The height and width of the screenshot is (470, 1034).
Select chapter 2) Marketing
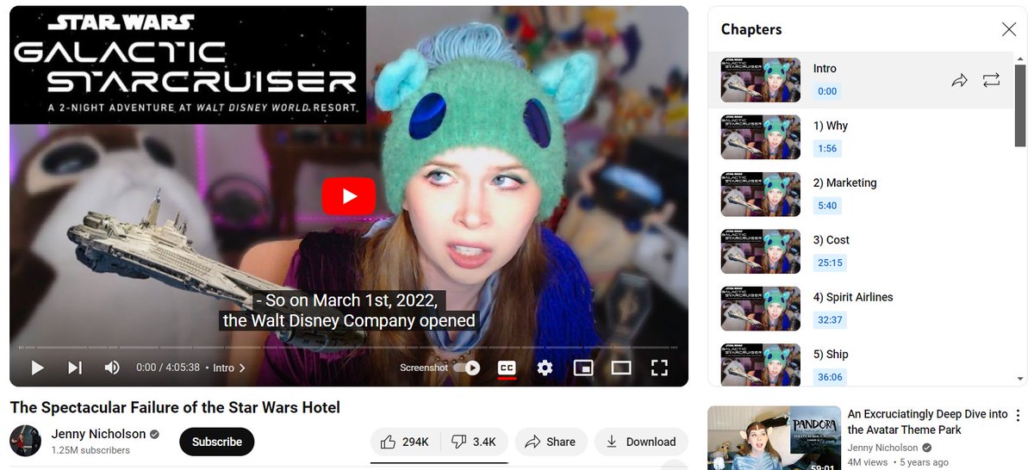[844, 182]
